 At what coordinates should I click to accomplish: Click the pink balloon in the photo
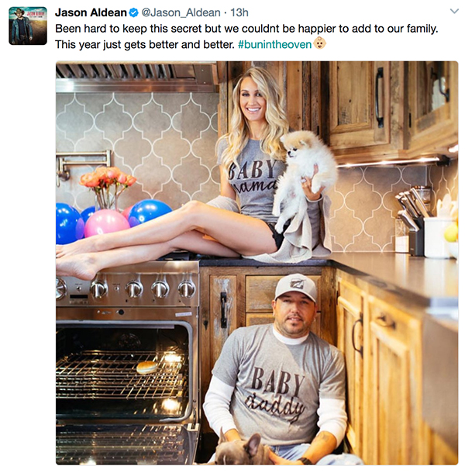pyautogui.click(x=106, y=223)
